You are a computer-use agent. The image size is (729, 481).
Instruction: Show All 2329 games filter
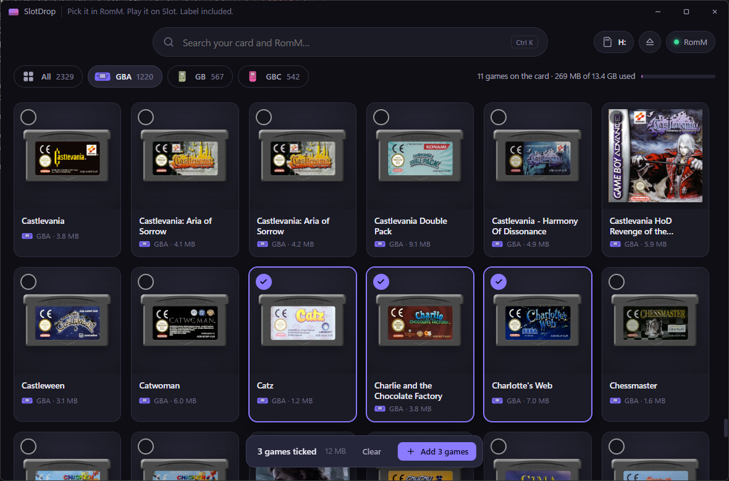[48, 76]
